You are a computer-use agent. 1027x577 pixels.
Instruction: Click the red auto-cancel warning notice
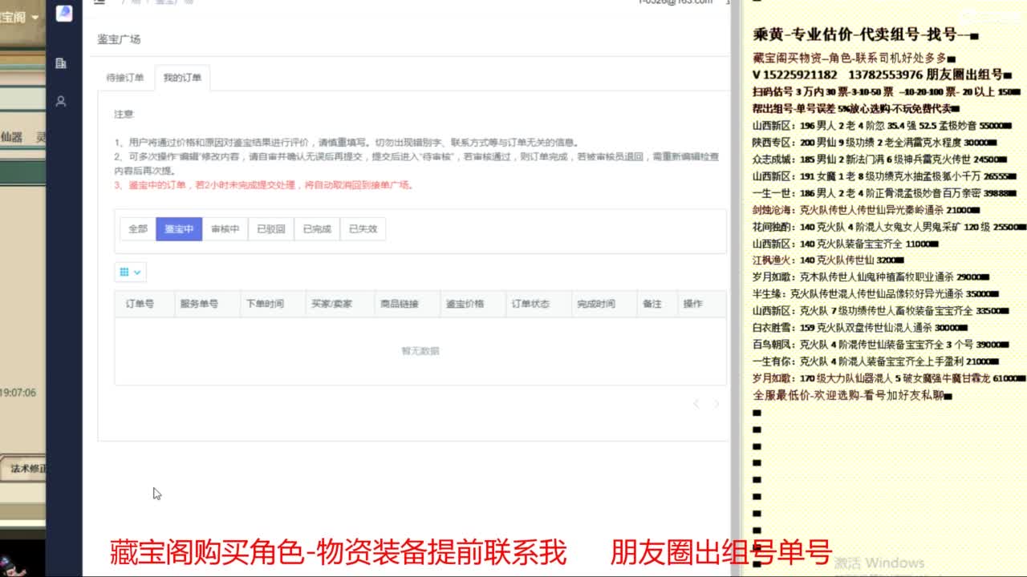(x=264, y=185)
